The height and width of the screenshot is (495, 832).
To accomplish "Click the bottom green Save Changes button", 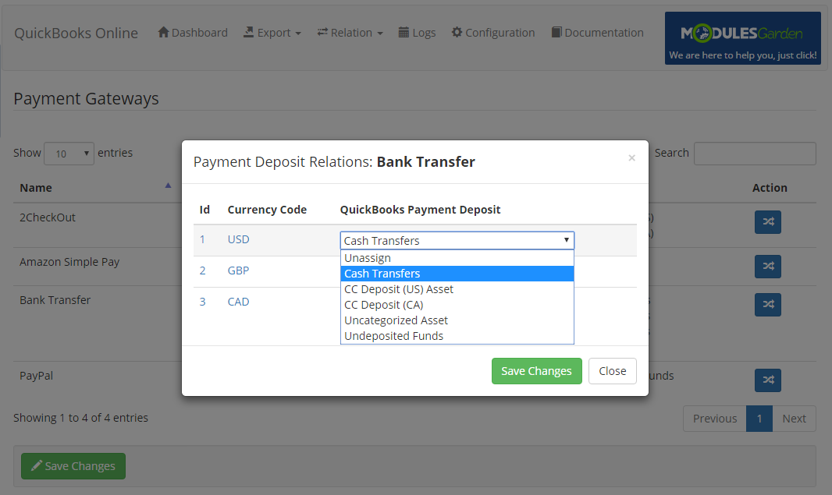I will pos(73,466).
